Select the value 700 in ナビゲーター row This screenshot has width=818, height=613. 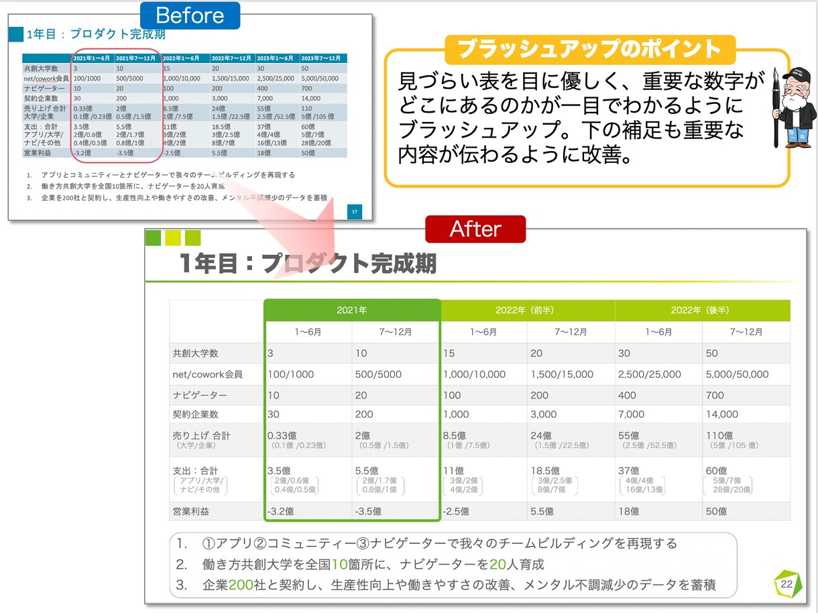click(x=715, y=395)
